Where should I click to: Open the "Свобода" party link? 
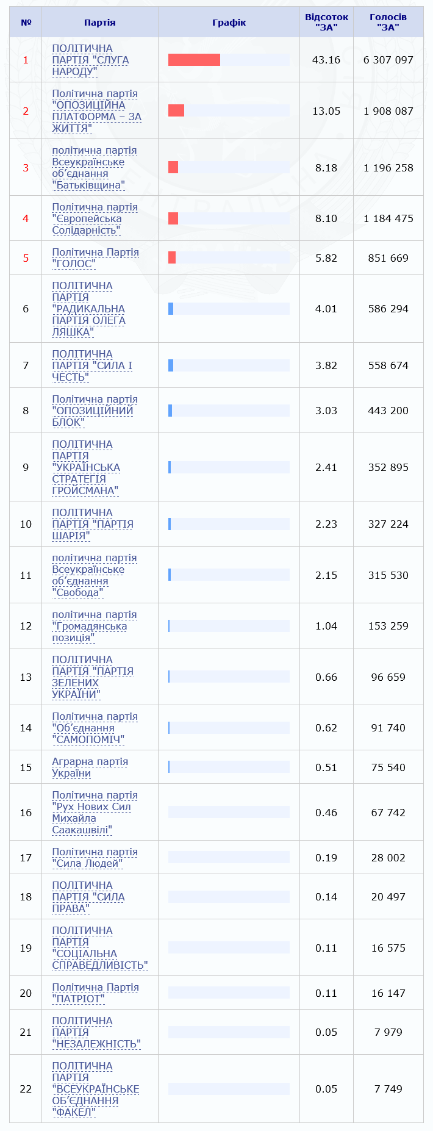(x=94, y=575)
